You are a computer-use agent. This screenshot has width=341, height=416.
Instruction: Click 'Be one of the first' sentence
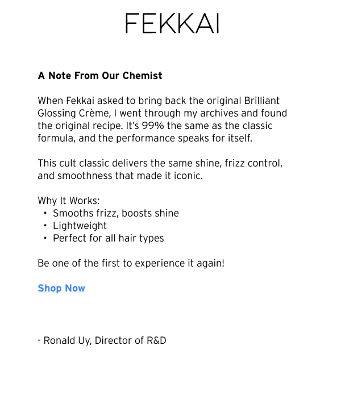(x=131, y=263)
